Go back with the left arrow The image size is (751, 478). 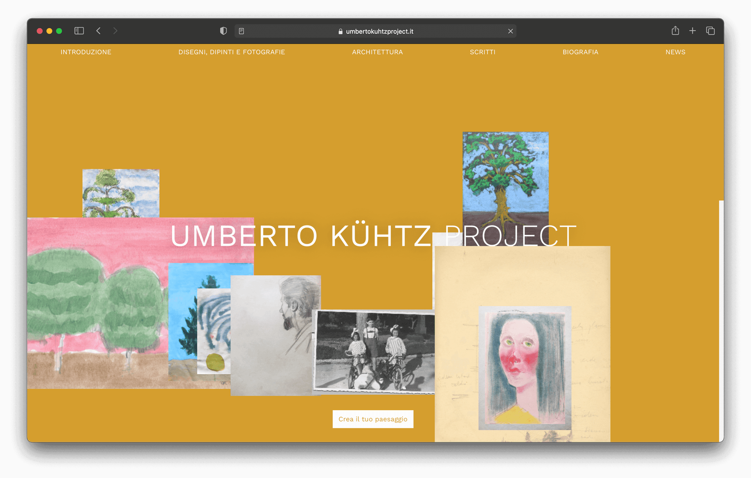point(99,31)
